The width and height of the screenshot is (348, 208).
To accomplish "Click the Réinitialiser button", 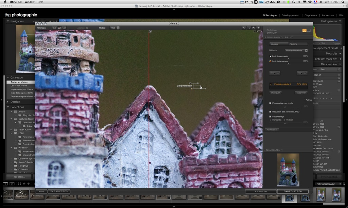I will (272, 130).
